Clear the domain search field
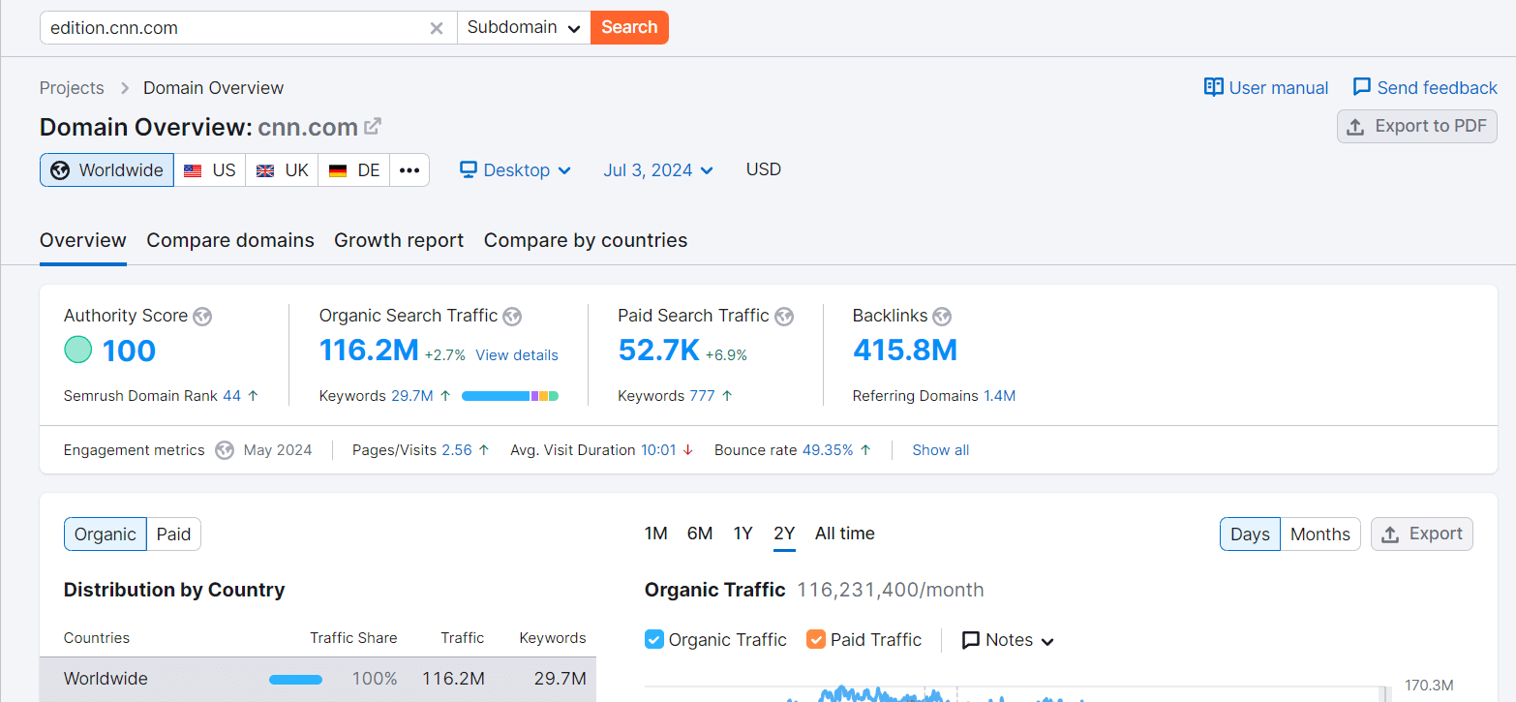 point(437,28)
